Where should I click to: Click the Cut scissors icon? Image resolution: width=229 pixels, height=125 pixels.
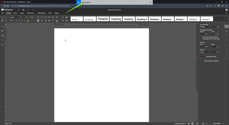pos(6,17)
